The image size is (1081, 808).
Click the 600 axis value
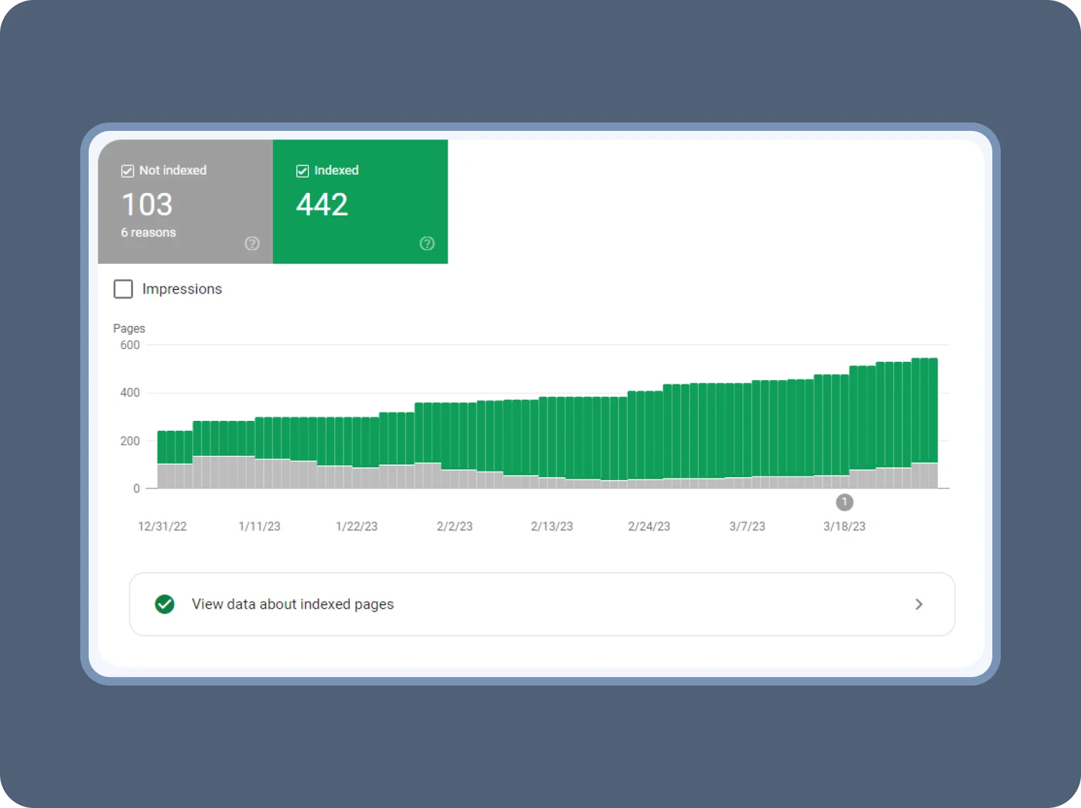(130, 346)
